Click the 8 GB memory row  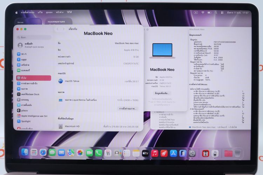click(x=98, y=57)
